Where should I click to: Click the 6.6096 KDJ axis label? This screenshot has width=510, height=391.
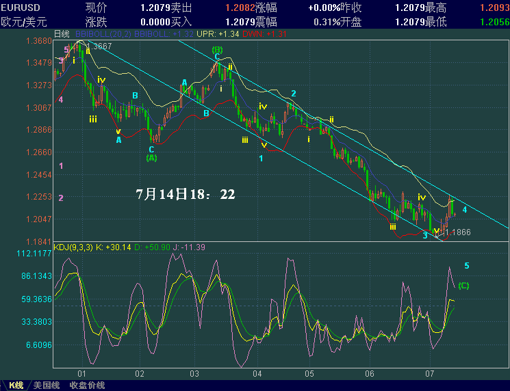click(39, 345)
